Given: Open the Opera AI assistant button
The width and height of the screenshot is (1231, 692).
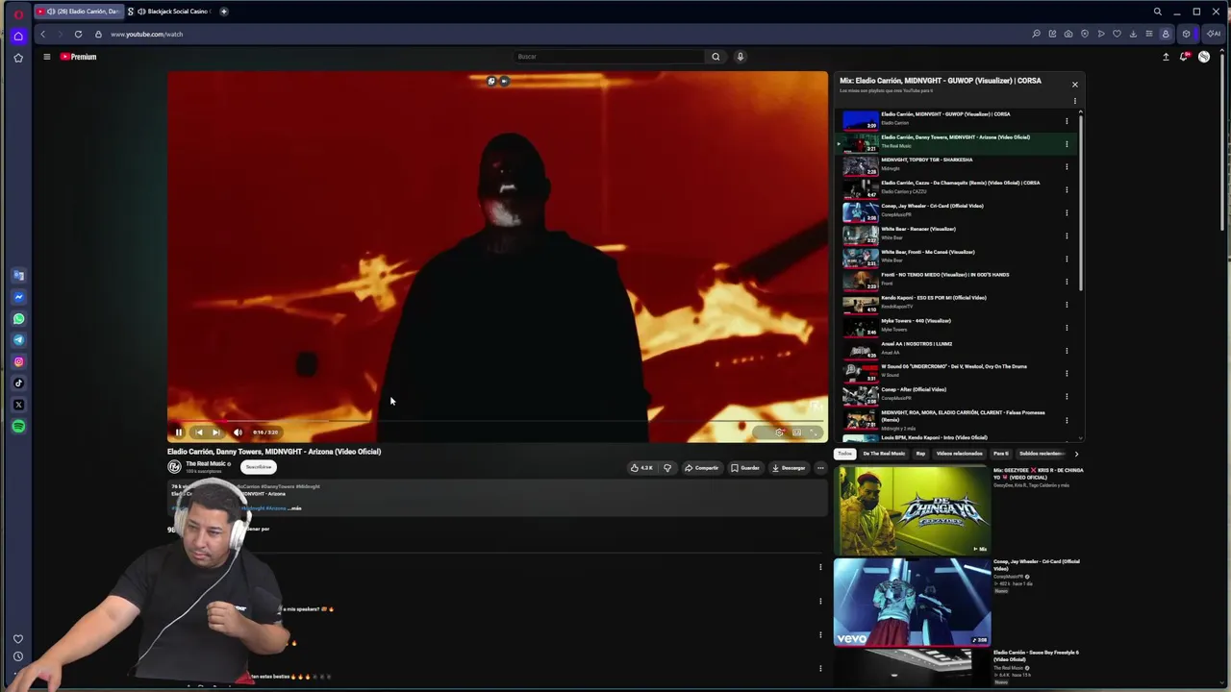Looking at the screenshot, I should coord(1215,35).
